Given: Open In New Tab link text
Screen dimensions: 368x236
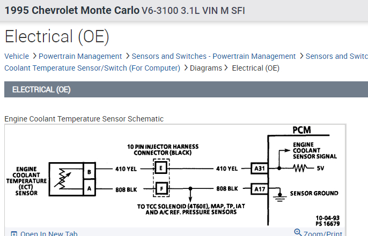Looking at the screenshot, I should tap(49, 234).
